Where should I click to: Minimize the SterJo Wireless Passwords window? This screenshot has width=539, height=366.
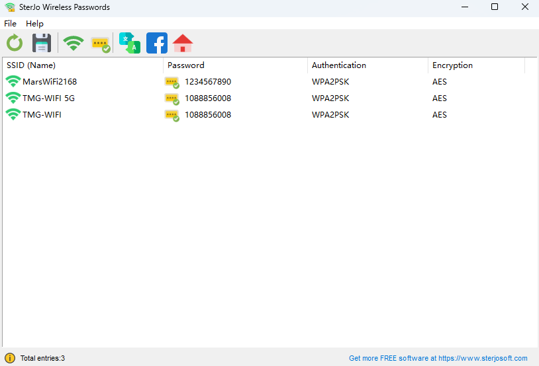tap(465, 7)
